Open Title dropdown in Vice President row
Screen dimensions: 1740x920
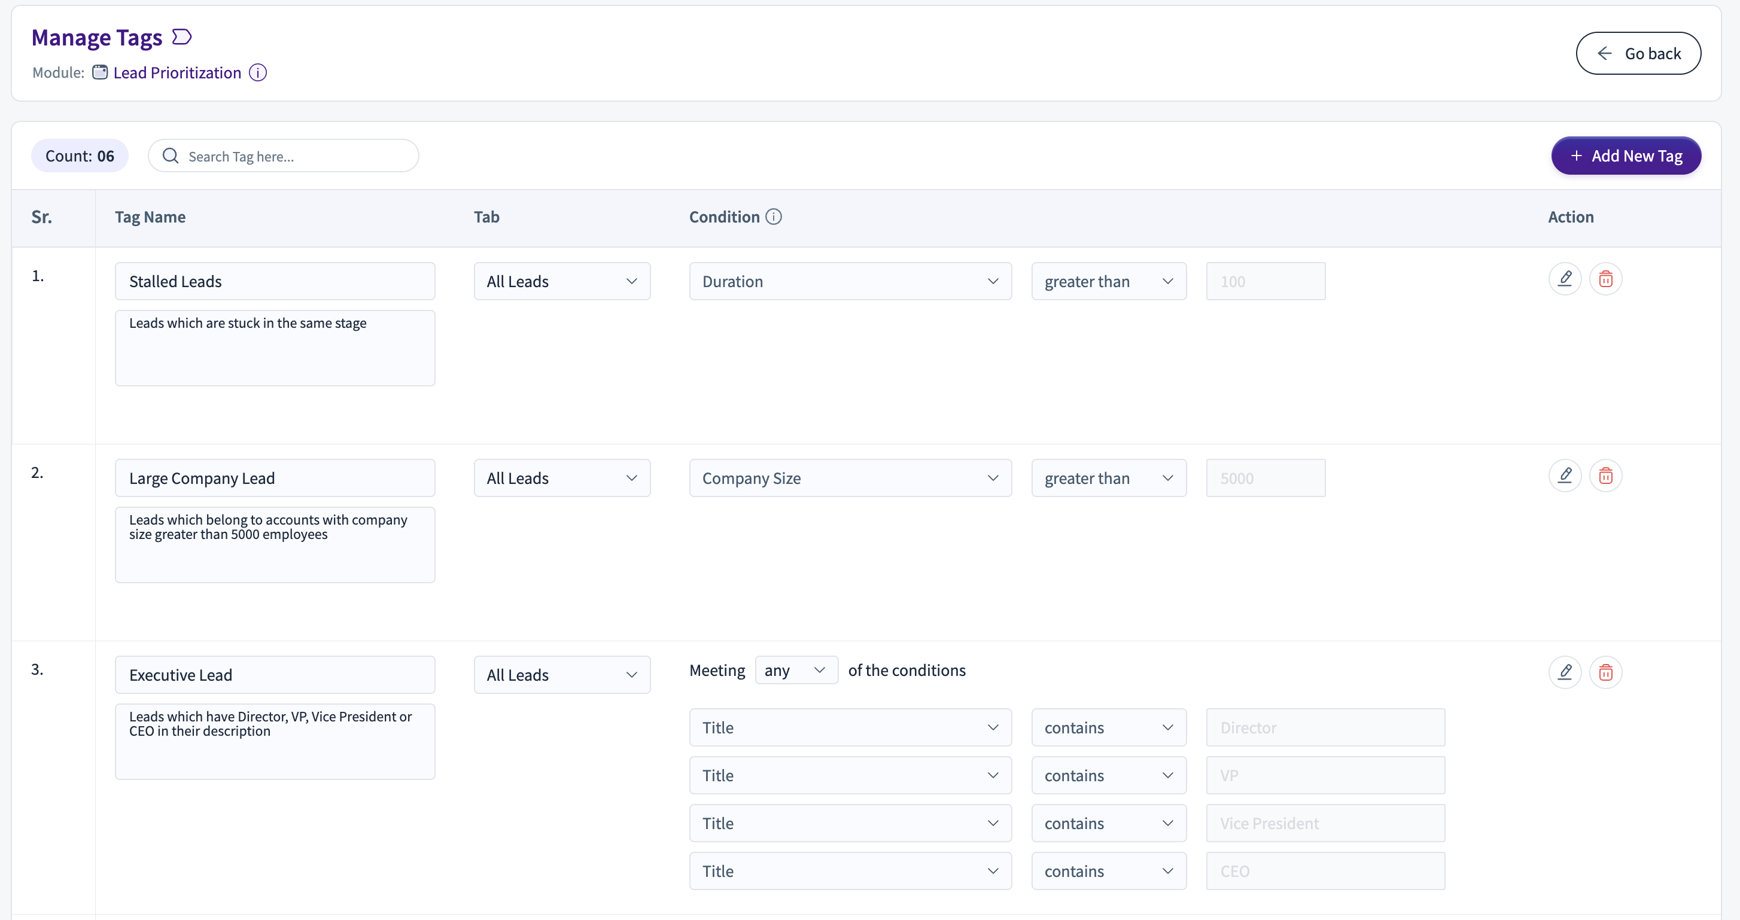(x=850, y=824)
